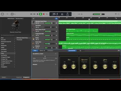Solo the Hard Rock track
This screenshot has height=91, width=121.
coord(38,27)
